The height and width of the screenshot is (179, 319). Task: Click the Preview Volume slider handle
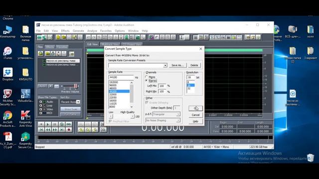(75, 86)
